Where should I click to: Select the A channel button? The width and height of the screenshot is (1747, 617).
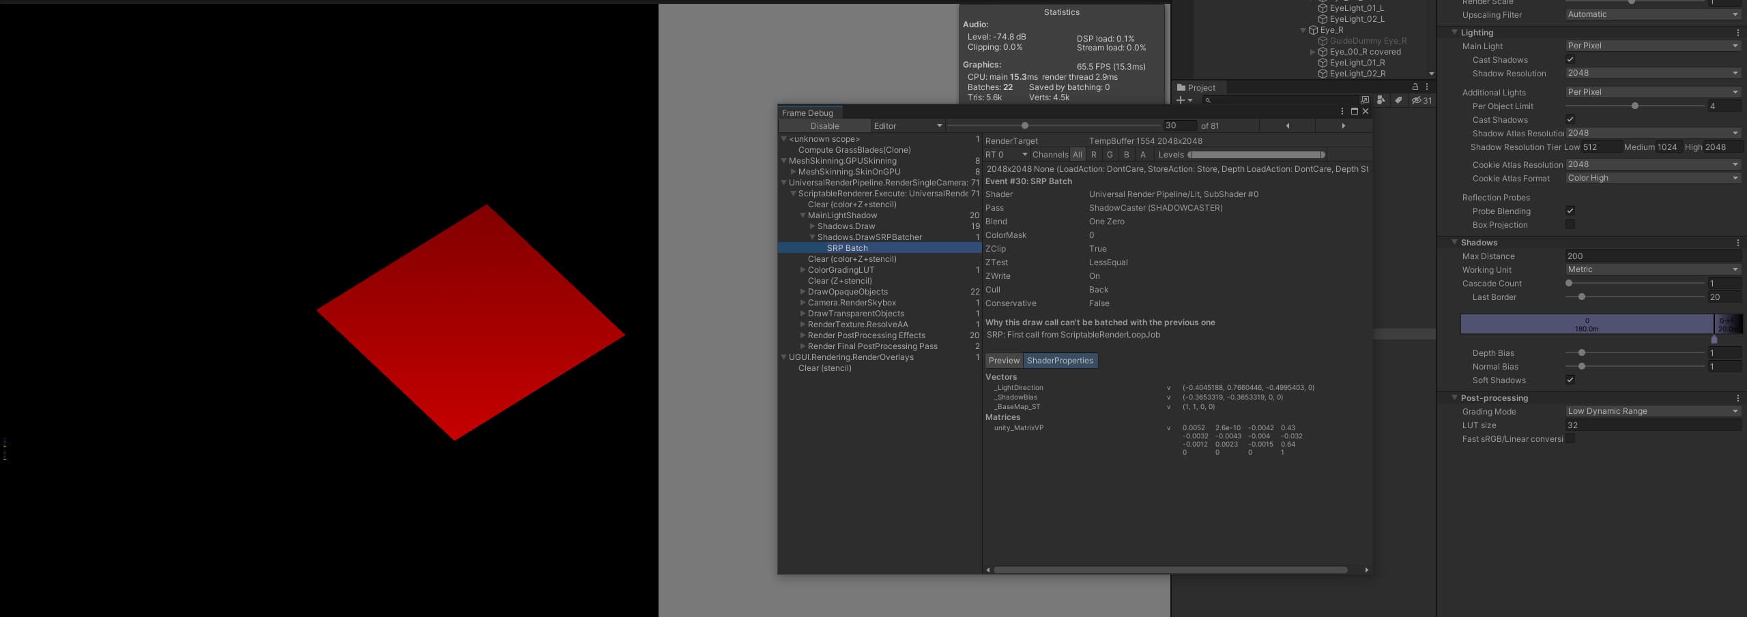click(1143, 155)
